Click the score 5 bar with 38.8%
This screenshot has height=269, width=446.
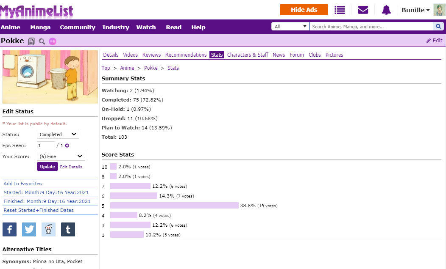(174, 206)
